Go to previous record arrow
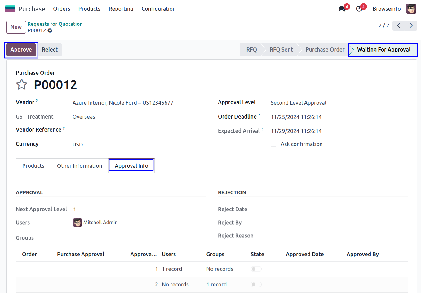Image resolution: width=421 pixels, height=293 pixels. pos(399,25)
